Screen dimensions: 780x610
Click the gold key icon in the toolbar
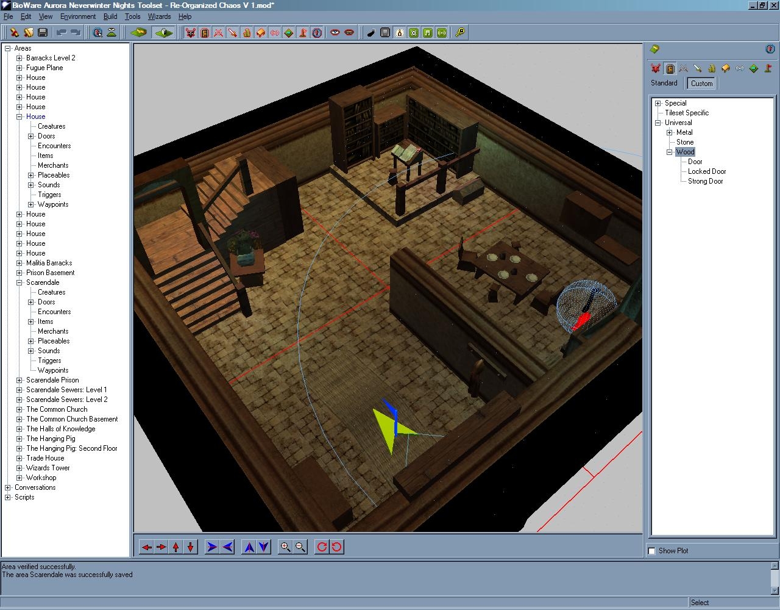click(460, 32)
